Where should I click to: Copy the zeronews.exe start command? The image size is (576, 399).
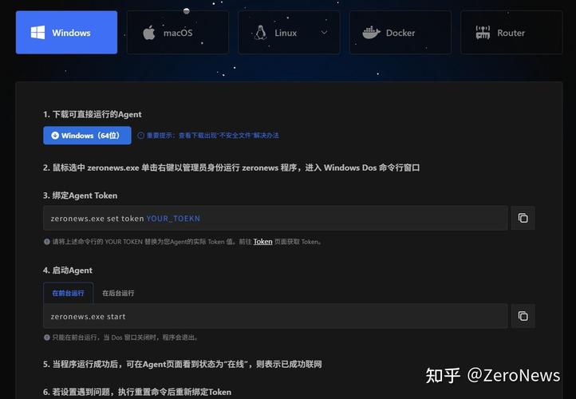point(523,316)
